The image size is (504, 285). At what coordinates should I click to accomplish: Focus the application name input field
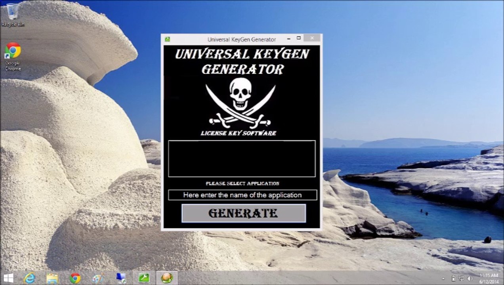pyautogui.click(x=242, y=195)
